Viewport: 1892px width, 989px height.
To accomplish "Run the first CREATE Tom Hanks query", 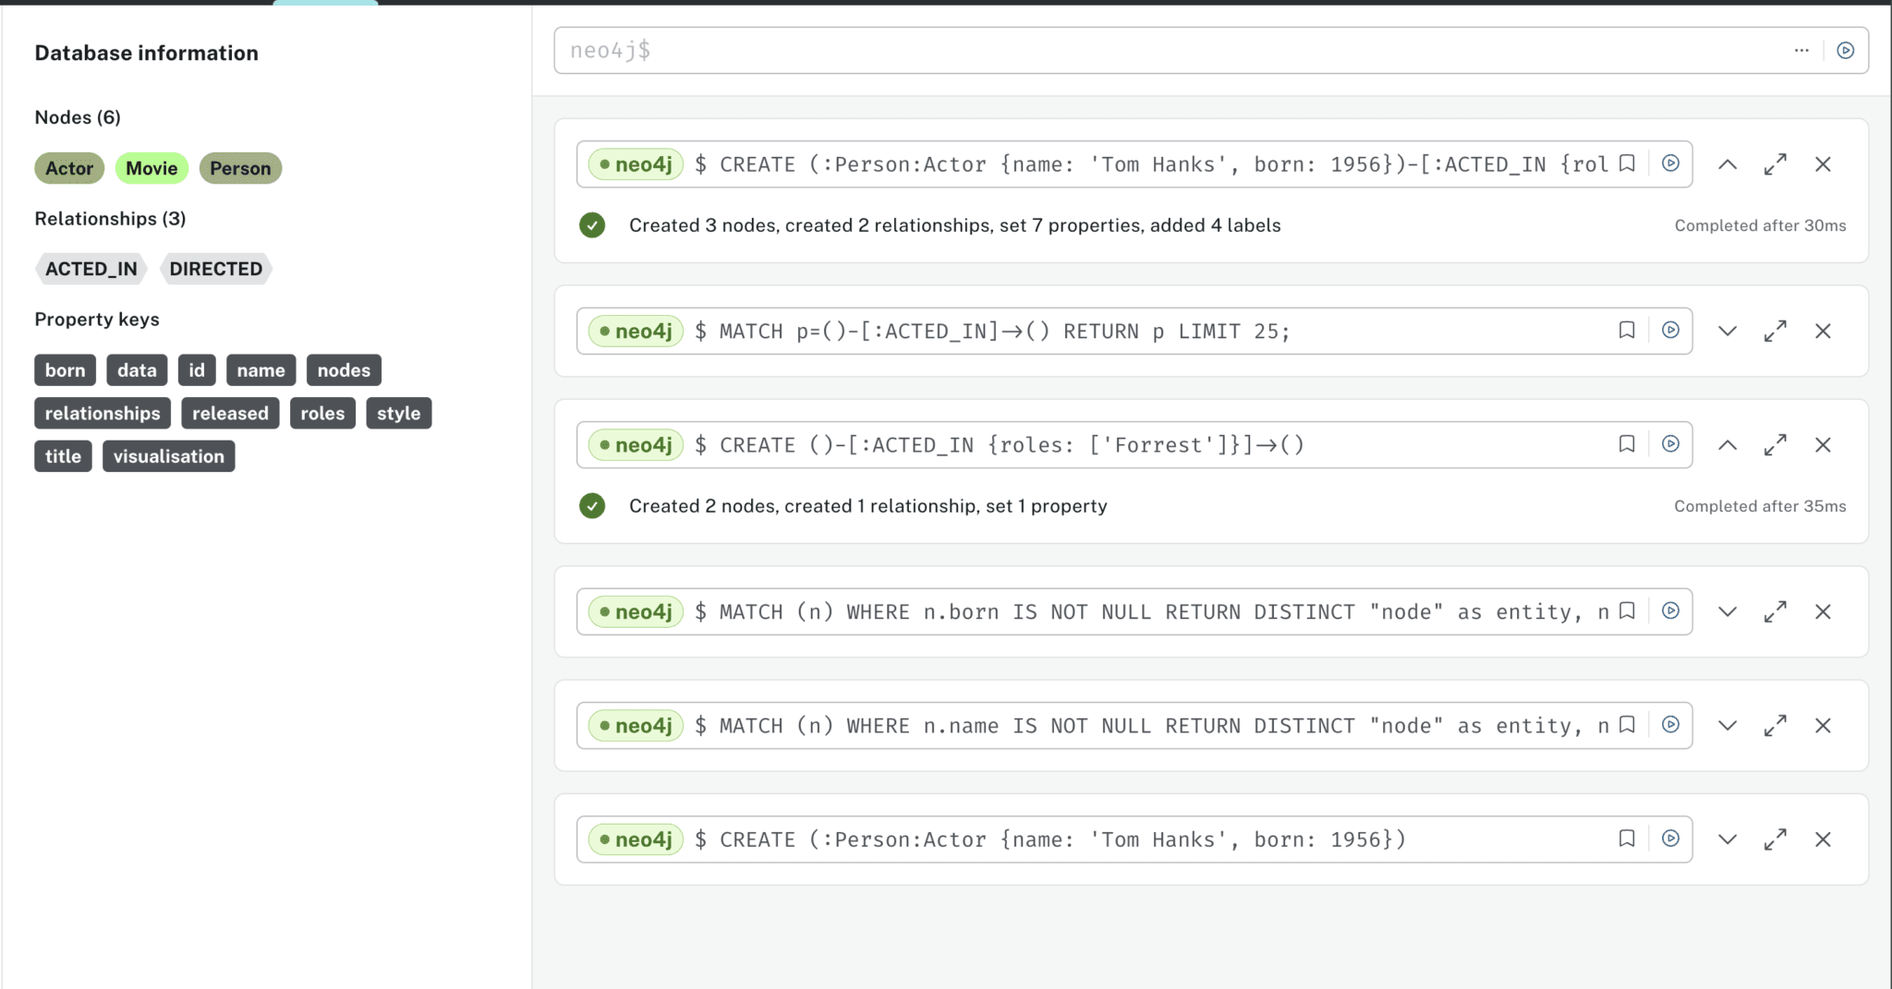I will tap(1668, 163).
